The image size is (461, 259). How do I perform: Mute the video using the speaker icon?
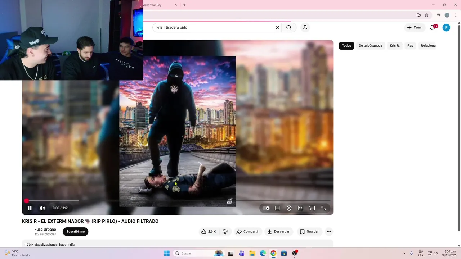pos(42,208)
